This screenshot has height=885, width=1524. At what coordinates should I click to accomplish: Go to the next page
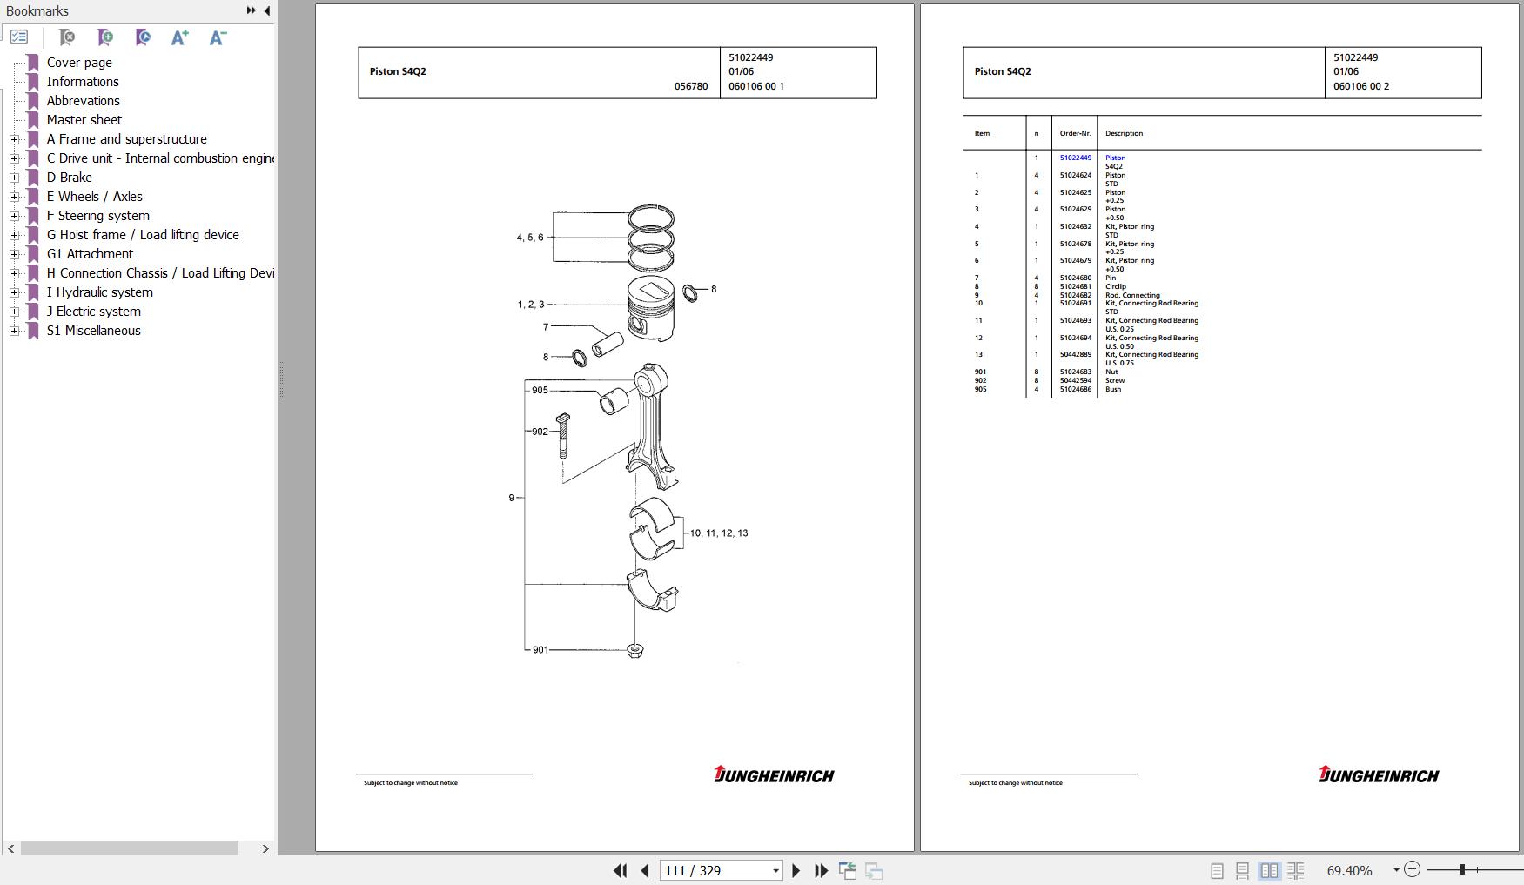(796, 870)
